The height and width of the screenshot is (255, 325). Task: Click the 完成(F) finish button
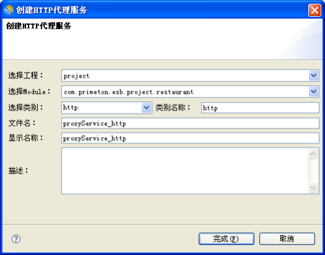coord(226,239)
